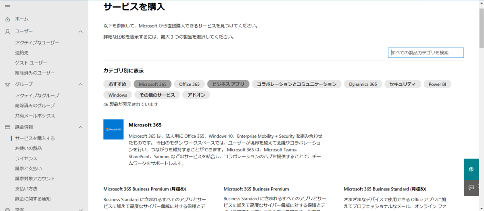Expand the 設定 section chevron
The image size is (484, 211).
(81, 209)
